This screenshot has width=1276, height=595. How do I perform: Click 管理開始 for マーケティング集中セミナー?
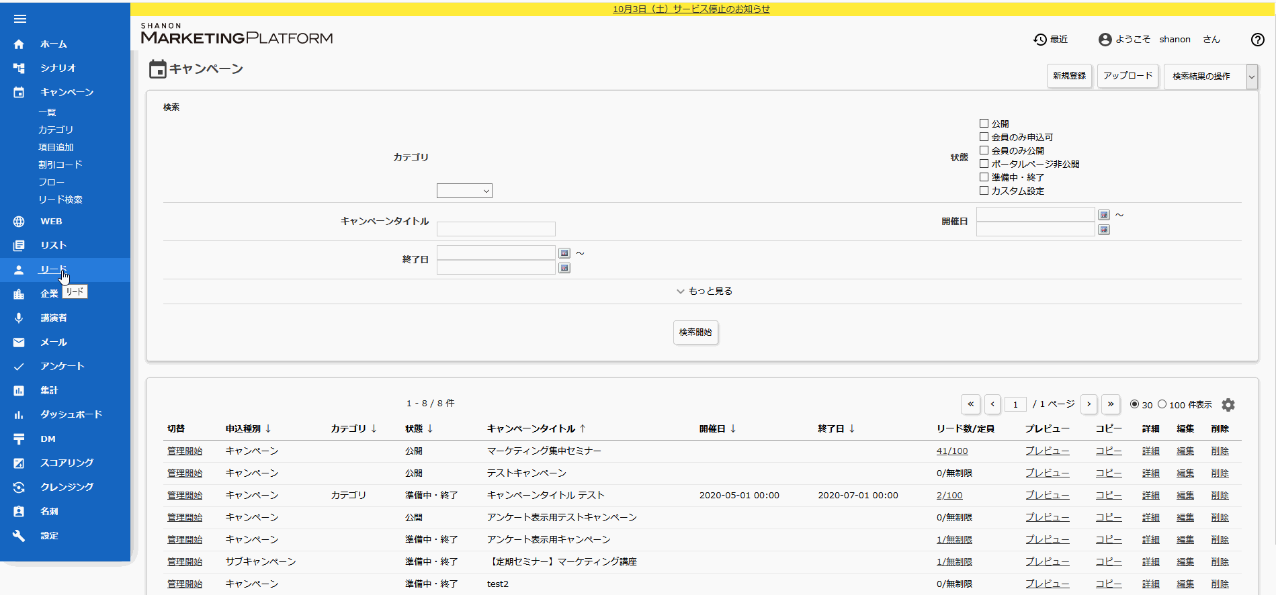pos(185,451)
